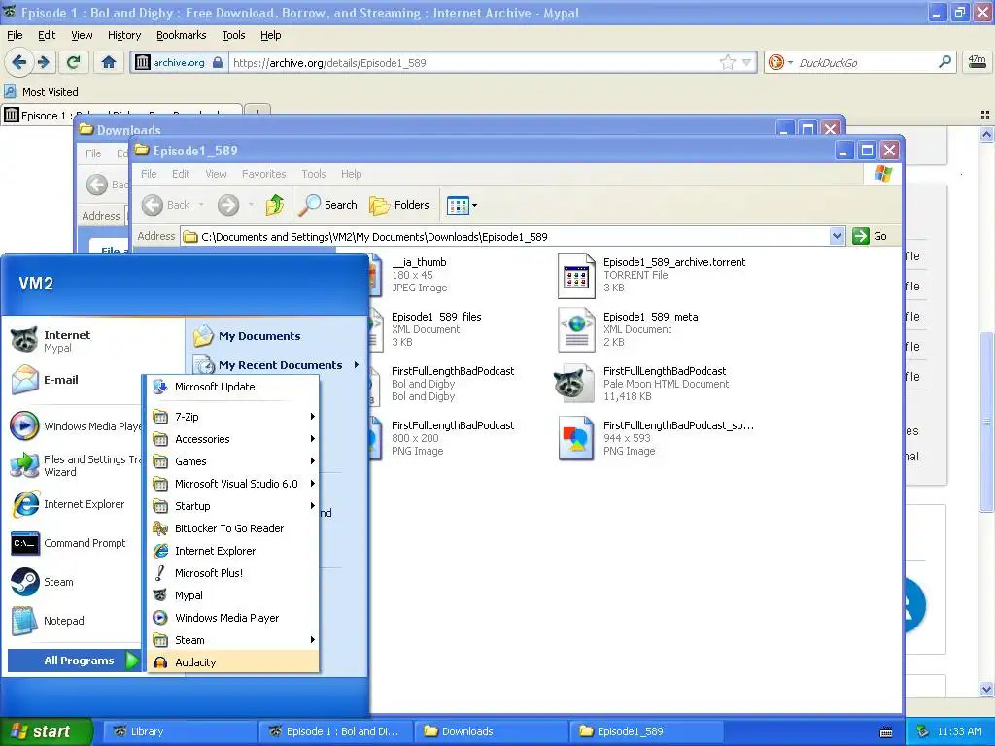Open Internet Explorer in programs submenu

[233, 551]
